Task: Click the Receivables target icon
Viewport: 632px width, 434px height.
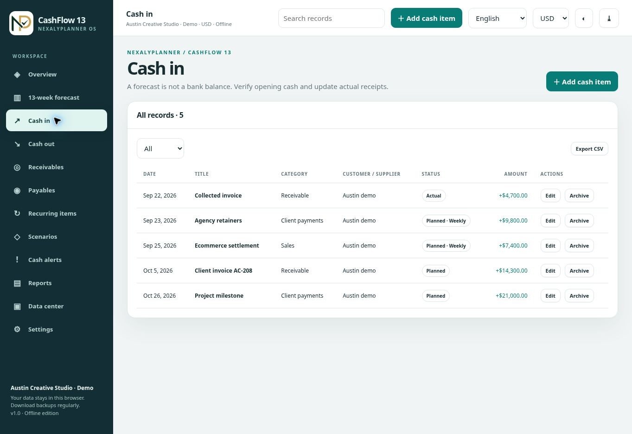Action: [17, 167]
